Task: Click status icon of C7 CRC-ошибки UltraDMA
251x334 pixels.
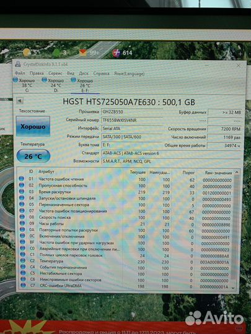Action: 24,285
